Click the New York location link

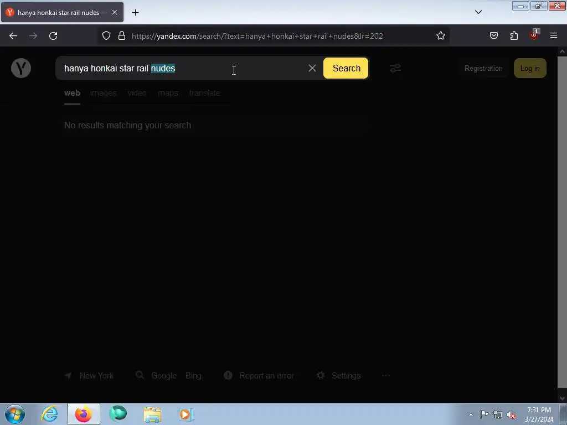[96, 376]
